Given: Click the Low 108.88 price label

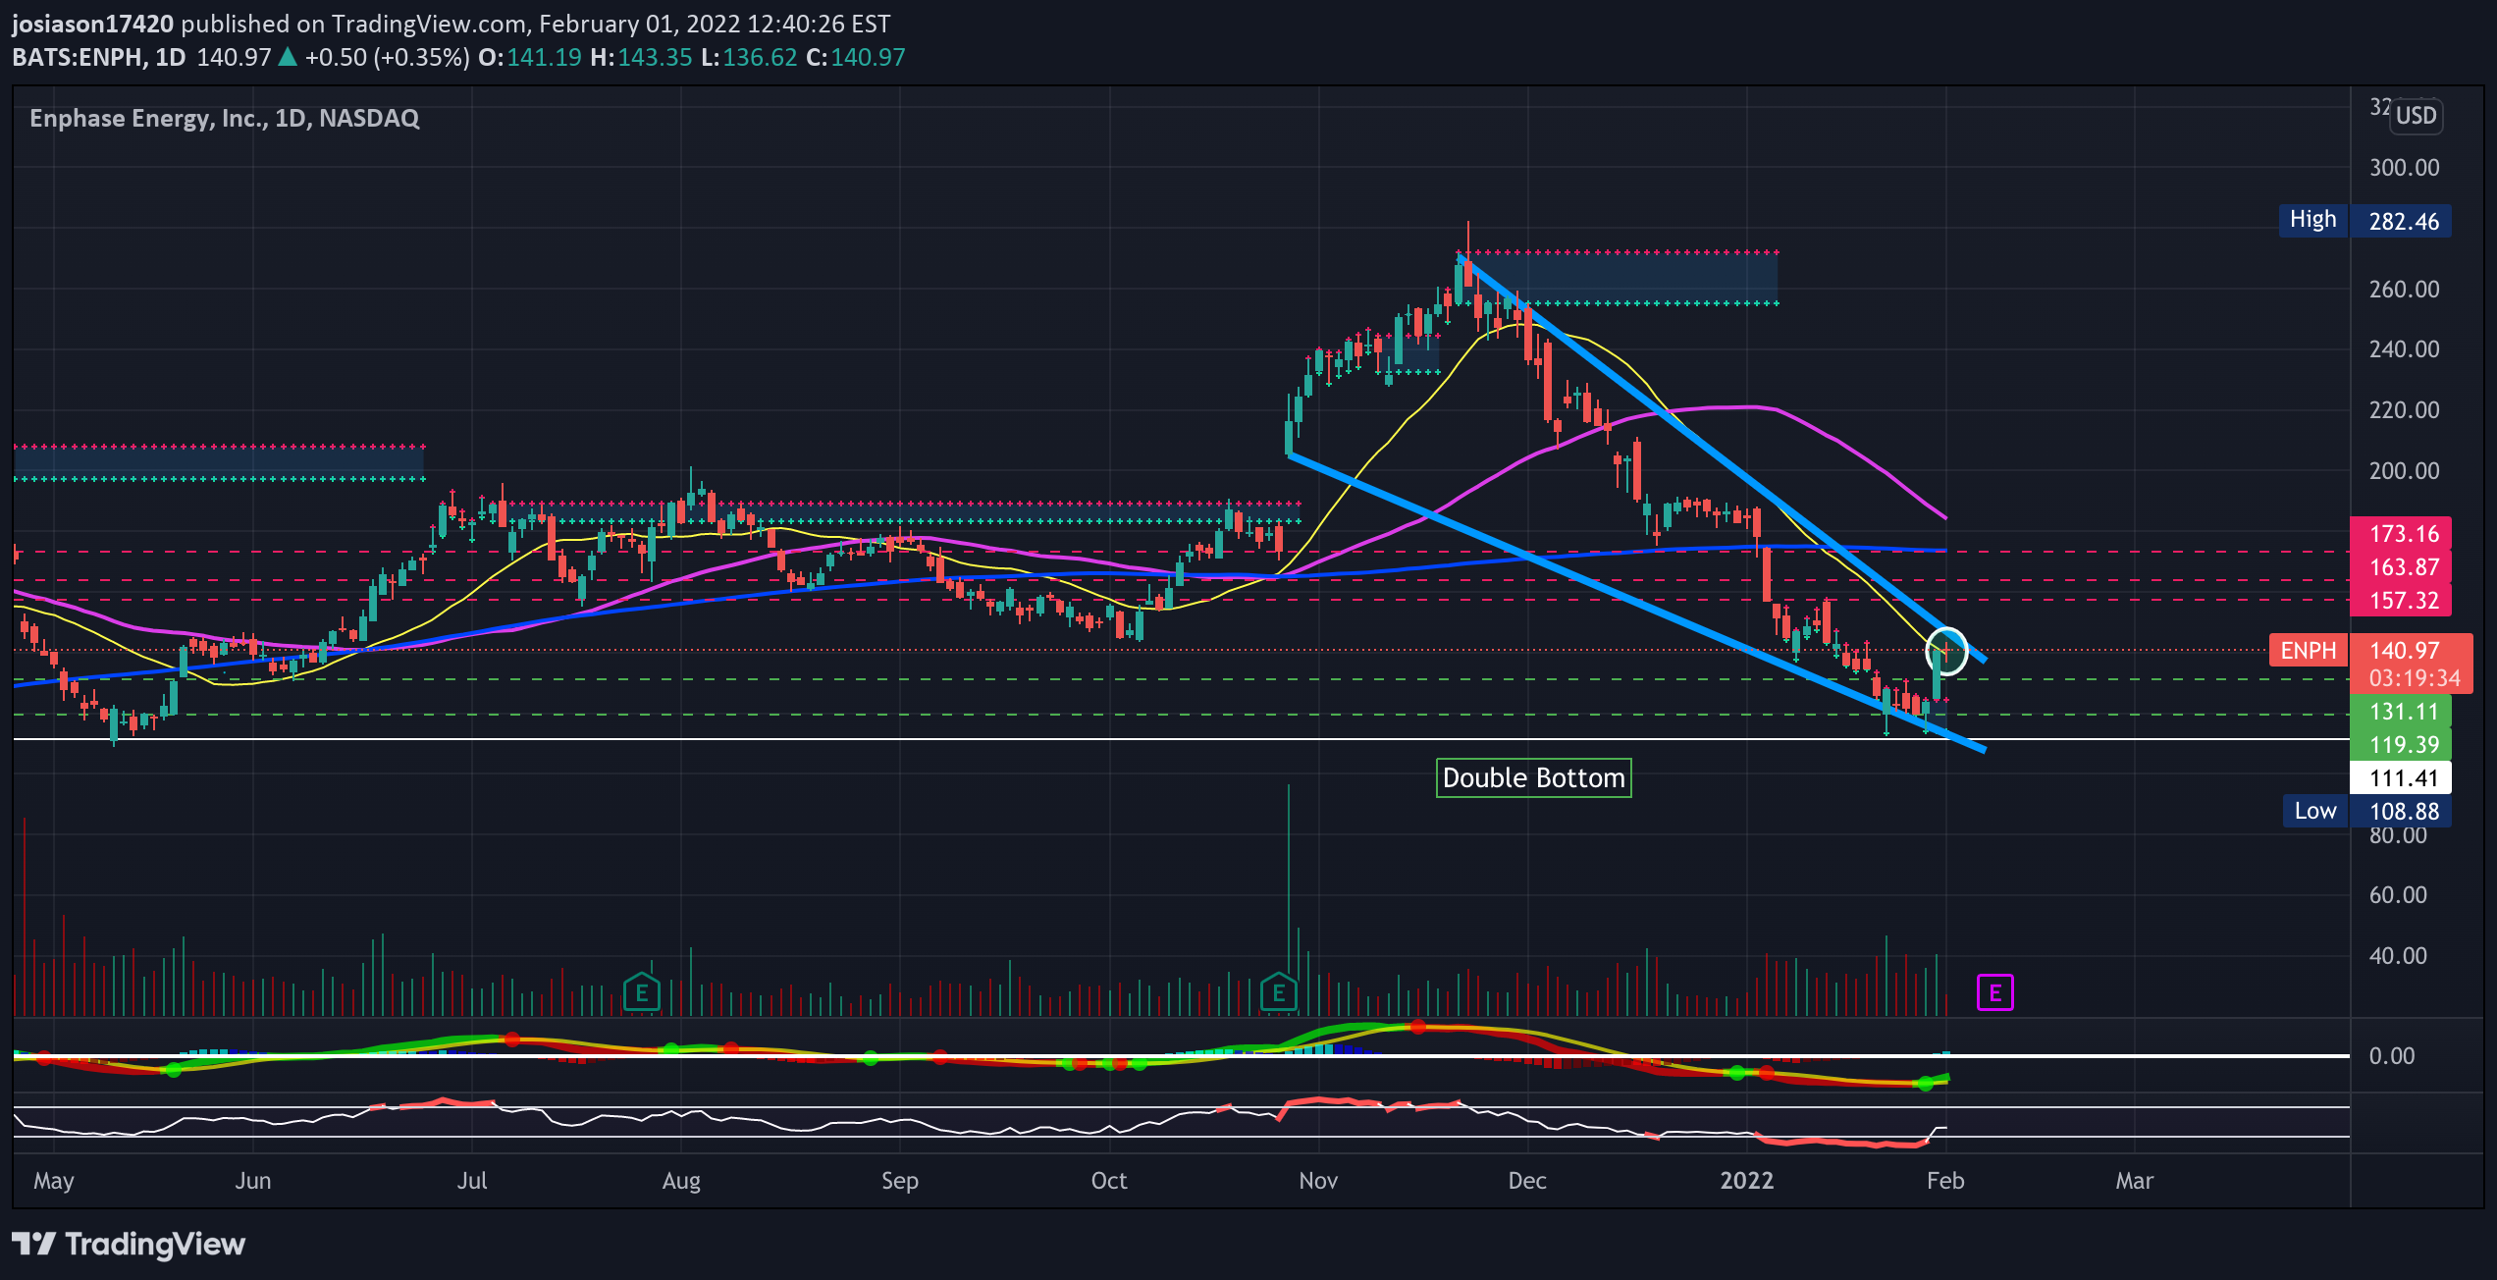Looking at the screenshot, I should coord(2366,811).
